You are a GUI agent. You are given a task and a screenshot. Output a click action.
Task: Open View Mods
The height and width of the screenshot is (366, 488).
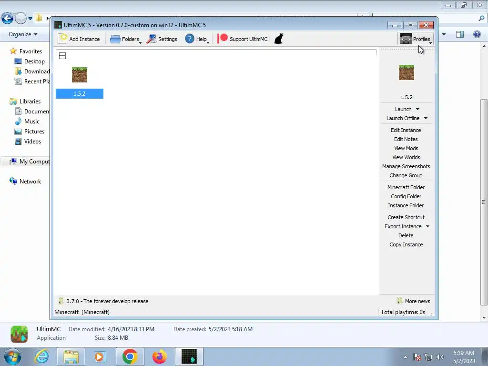pyautogui.click(x=406, y=148)
